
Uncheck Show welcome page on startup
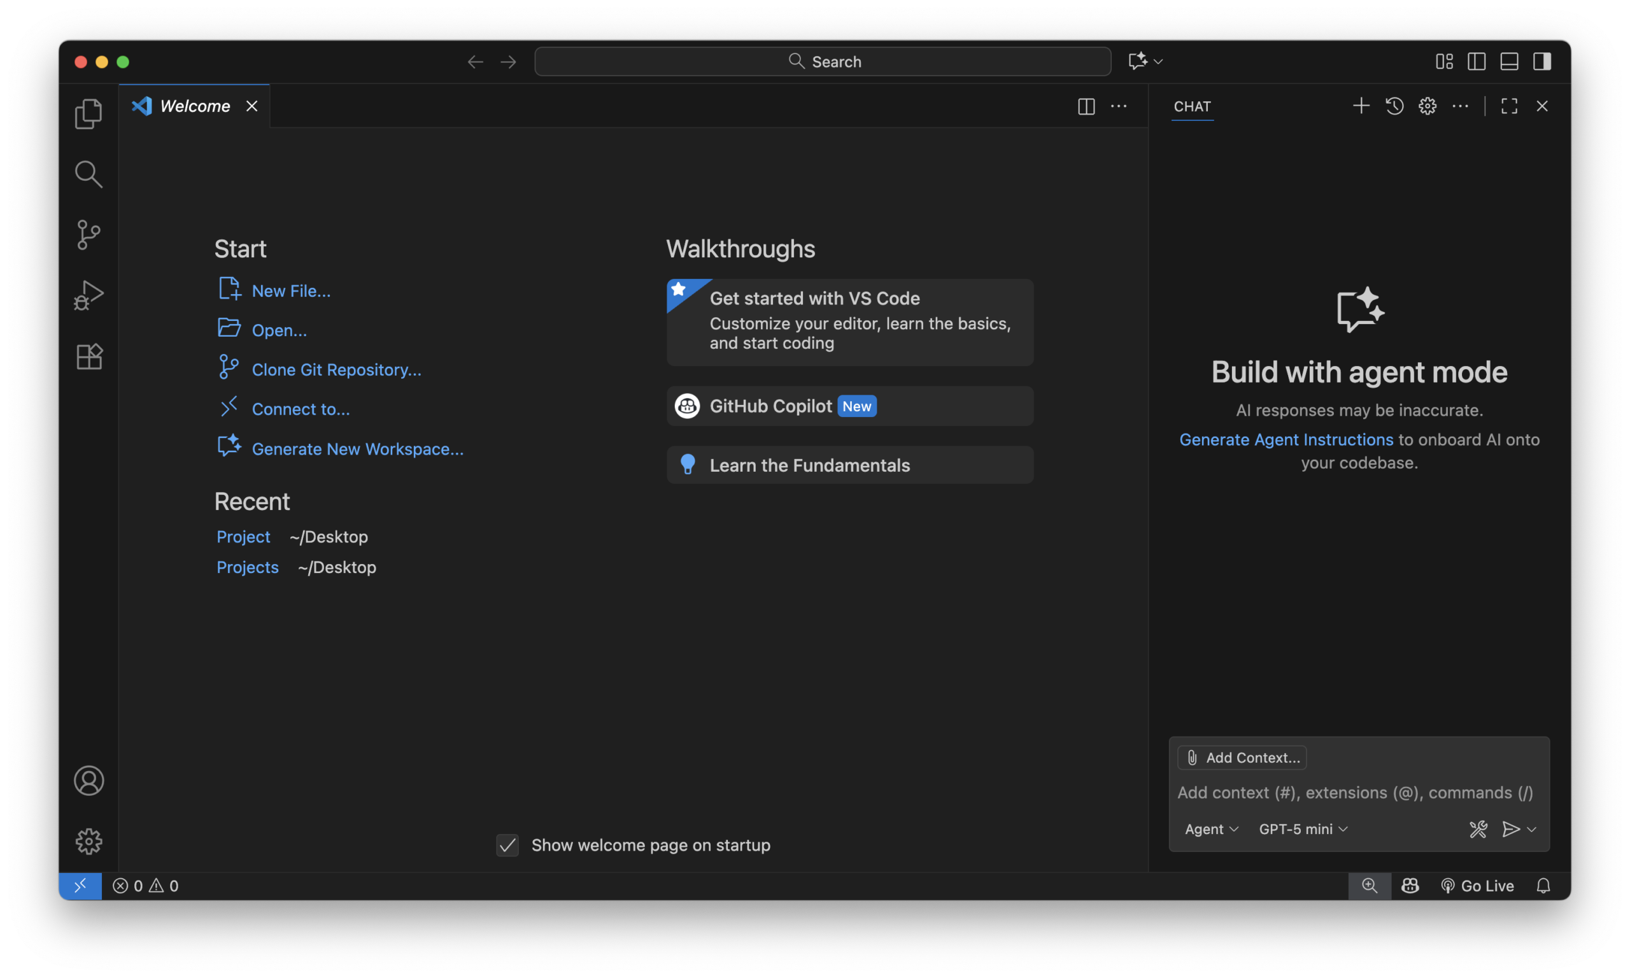coord(507,845)
